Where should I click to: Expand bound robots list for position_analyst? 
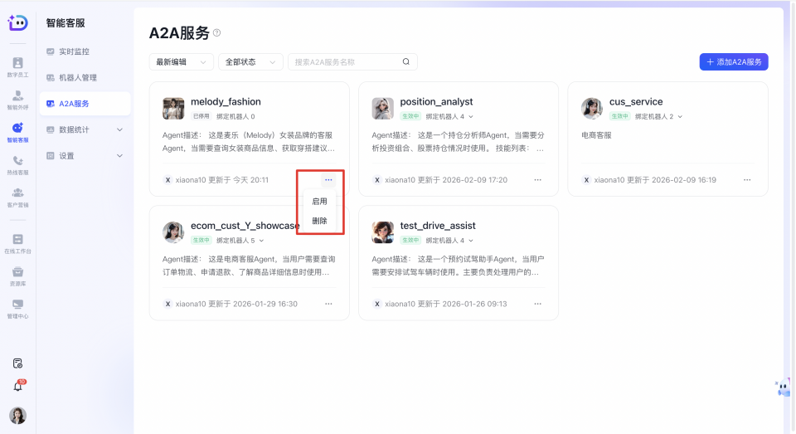[x=470, y=117]
